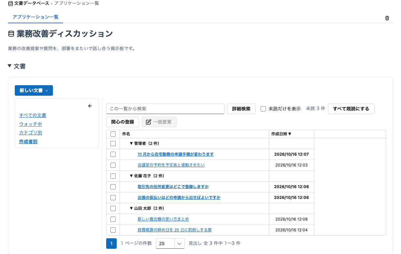Check the box for 会議室の予約 row
Image resolution: width=401 pixels, height=254 pixels.
pos(113,165)
